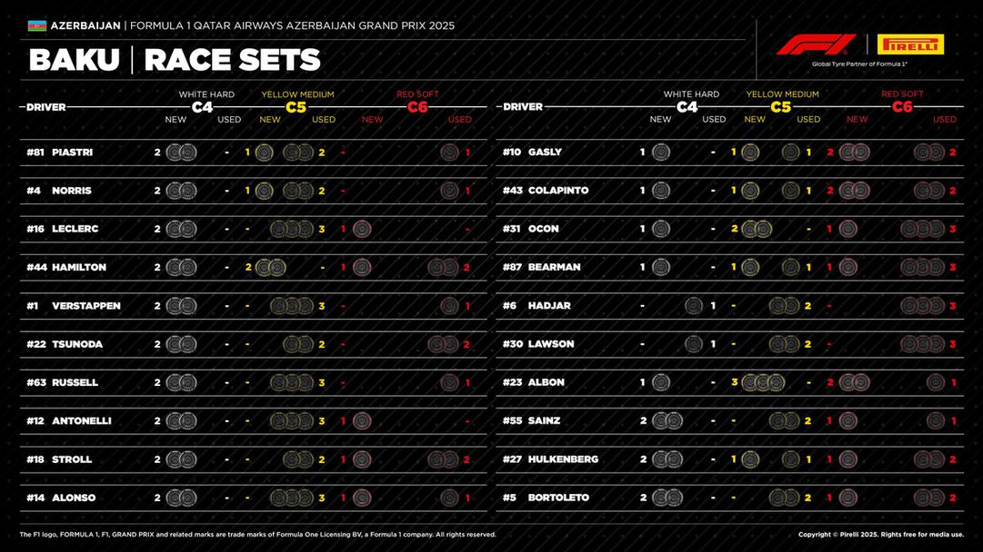The image size is (983, 552).
Task: Click the red F1 logo
Action: pos(815,44)
